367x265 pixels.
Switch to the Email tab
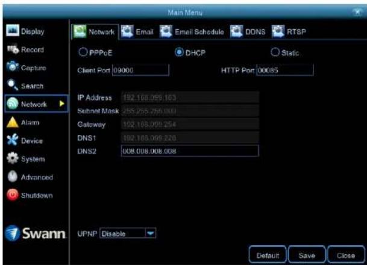137,31
